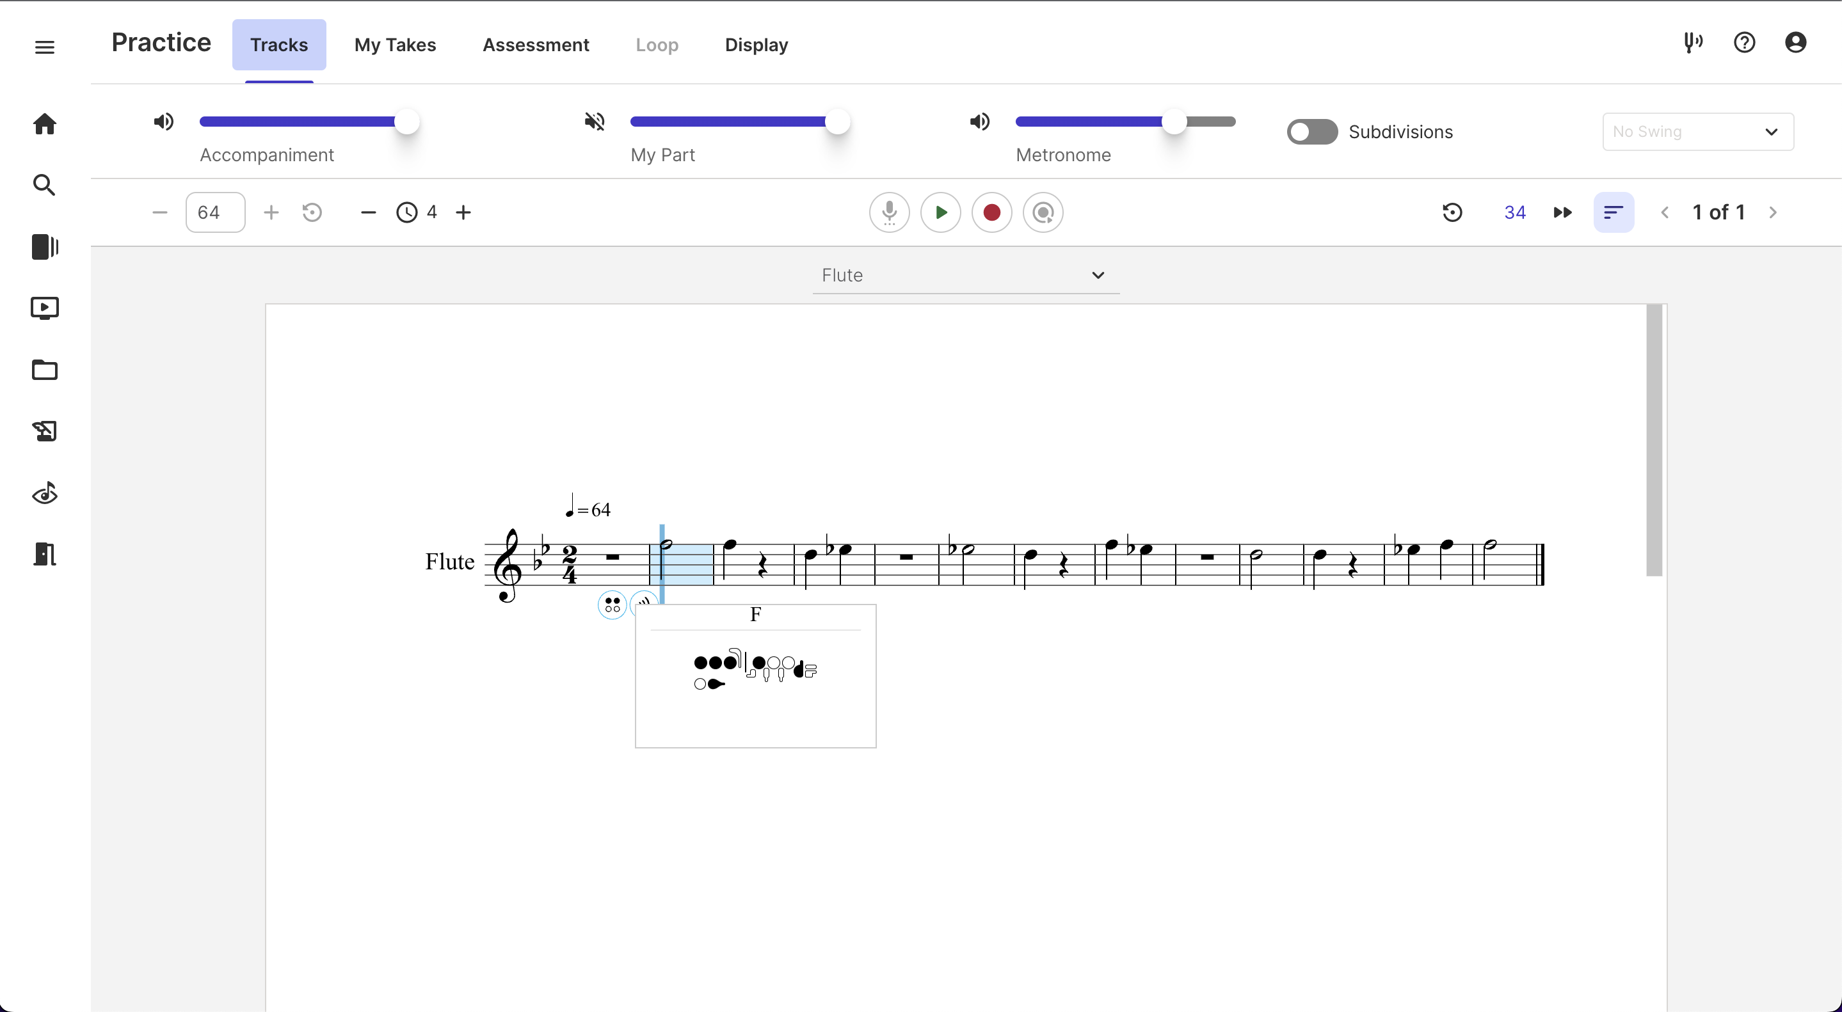The image size is (1842, 1012).
Task: Click the Metronome volume slider
Action: click(1125, 122)
